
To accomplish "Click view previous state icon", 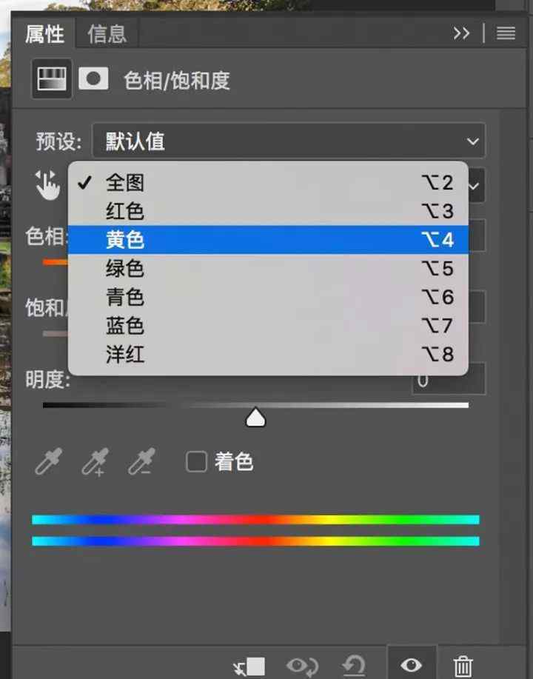I will [x=301, y=664].
